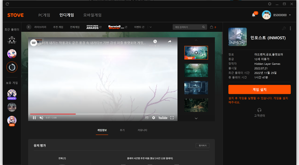Open the 모바일게임 tab
299x165 pixels.
pyautogui.click(x=92, y=15)
